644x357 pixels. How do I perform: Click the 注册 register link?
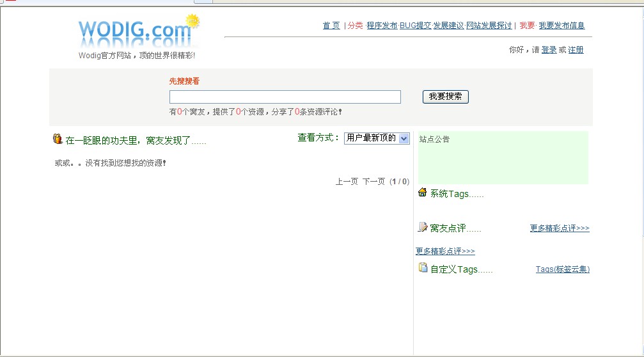576,50
